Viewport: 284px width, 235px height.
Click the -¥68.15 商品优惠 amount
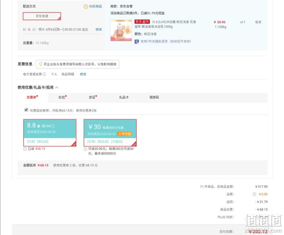[x=262, y=209]
